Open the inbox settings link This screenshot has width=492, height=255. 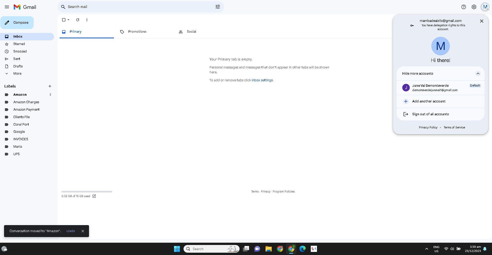[x=262, y=80]
